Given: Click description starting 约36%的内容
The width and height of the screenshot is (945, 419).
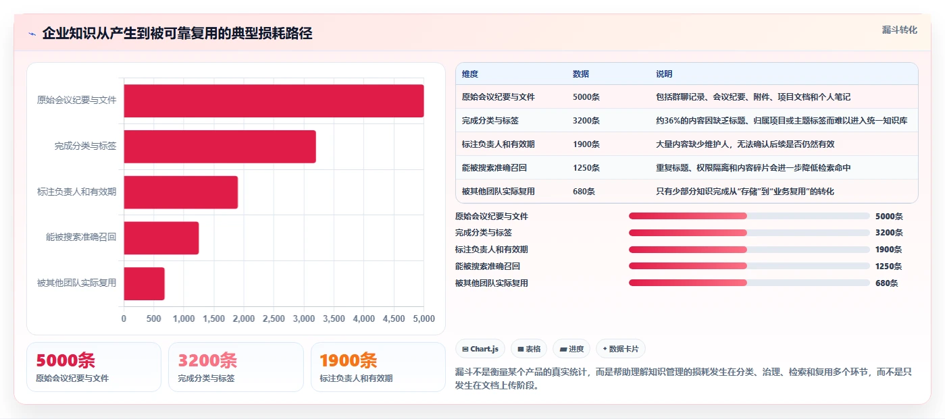Looking at the screenshot, I should 782,121.
